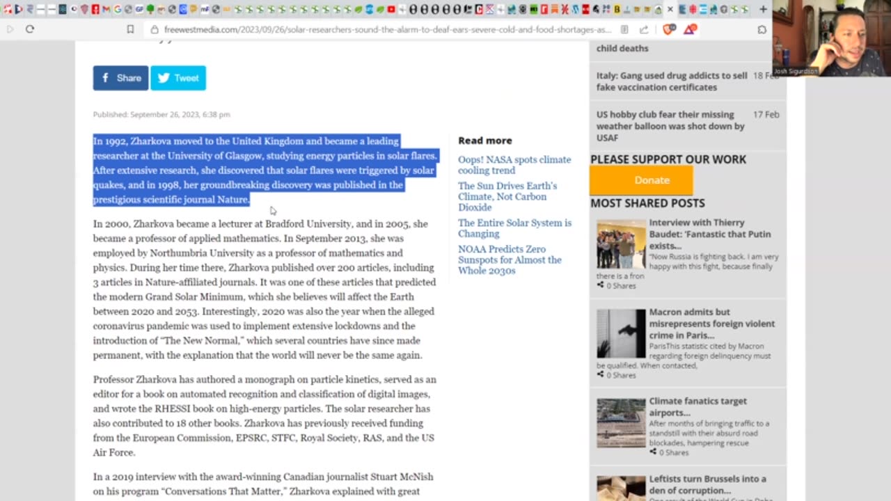Open 'Leftists turn Brussels into a den' post
This screenshot has height=501, width=891.
point(708,484)
